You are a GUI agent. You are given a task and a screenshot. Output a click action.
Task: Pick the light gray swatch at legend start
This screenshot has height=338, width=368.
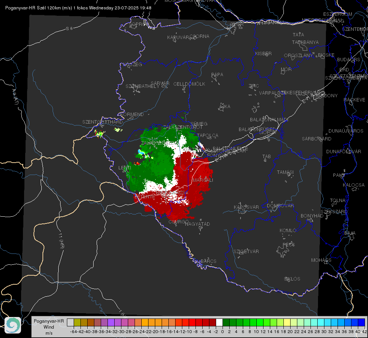[70, 322]
